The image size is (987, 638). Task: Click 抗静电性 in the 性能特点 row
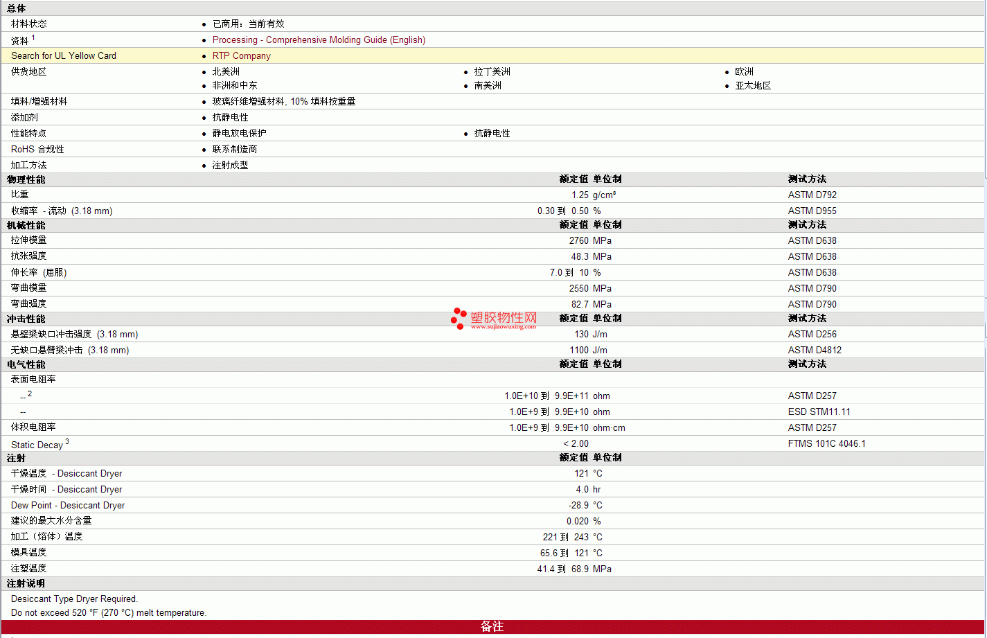point(492,134)
